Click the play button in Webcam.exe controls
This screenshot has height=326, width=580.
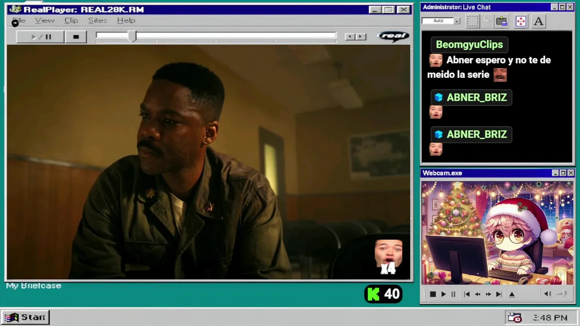(443, 294)
